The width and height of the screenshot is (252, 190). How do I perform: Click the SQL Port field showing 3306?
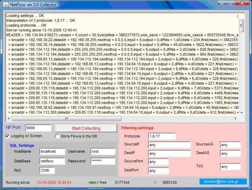pyautogui.click(x=47, y=170)
